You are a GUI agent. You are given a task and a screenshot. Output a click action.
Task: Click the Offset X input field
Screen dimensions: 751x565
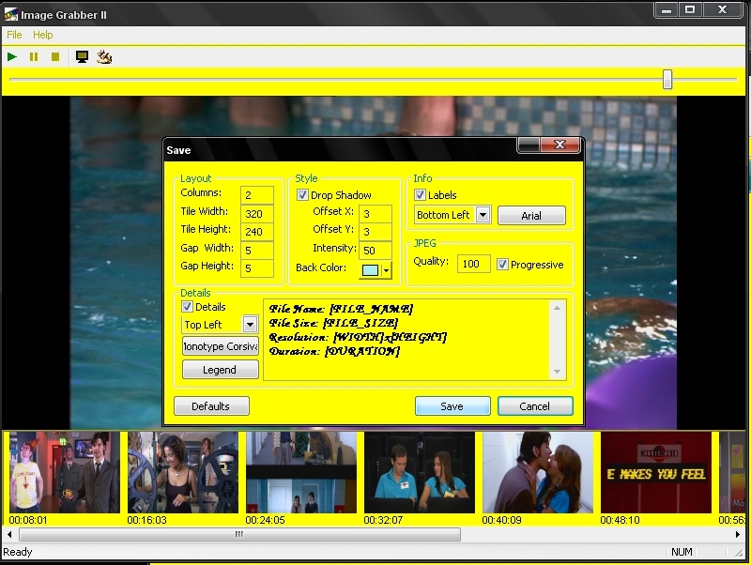coord(375,214)
